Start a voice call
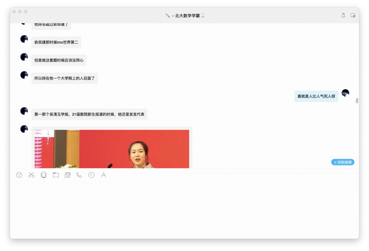Image resolution: width=369 pixels, height=251 pixels. coord(79,175)
